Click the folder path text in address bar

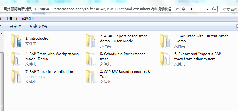coord(96,9)
